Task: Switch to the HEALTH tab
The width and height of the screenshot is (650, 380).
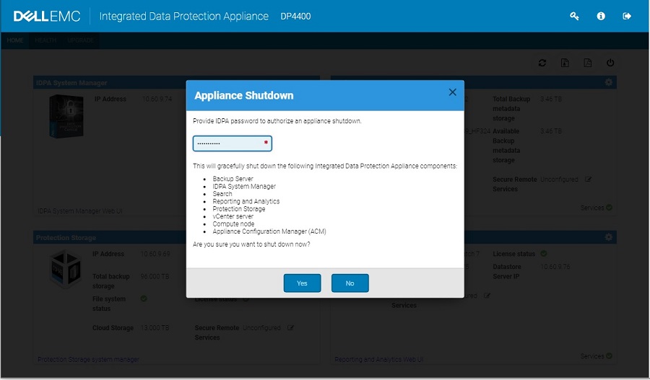Action: tap(45, 40)
